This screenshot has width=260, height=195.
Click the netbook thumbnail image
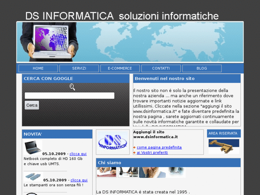pos(33,147)
